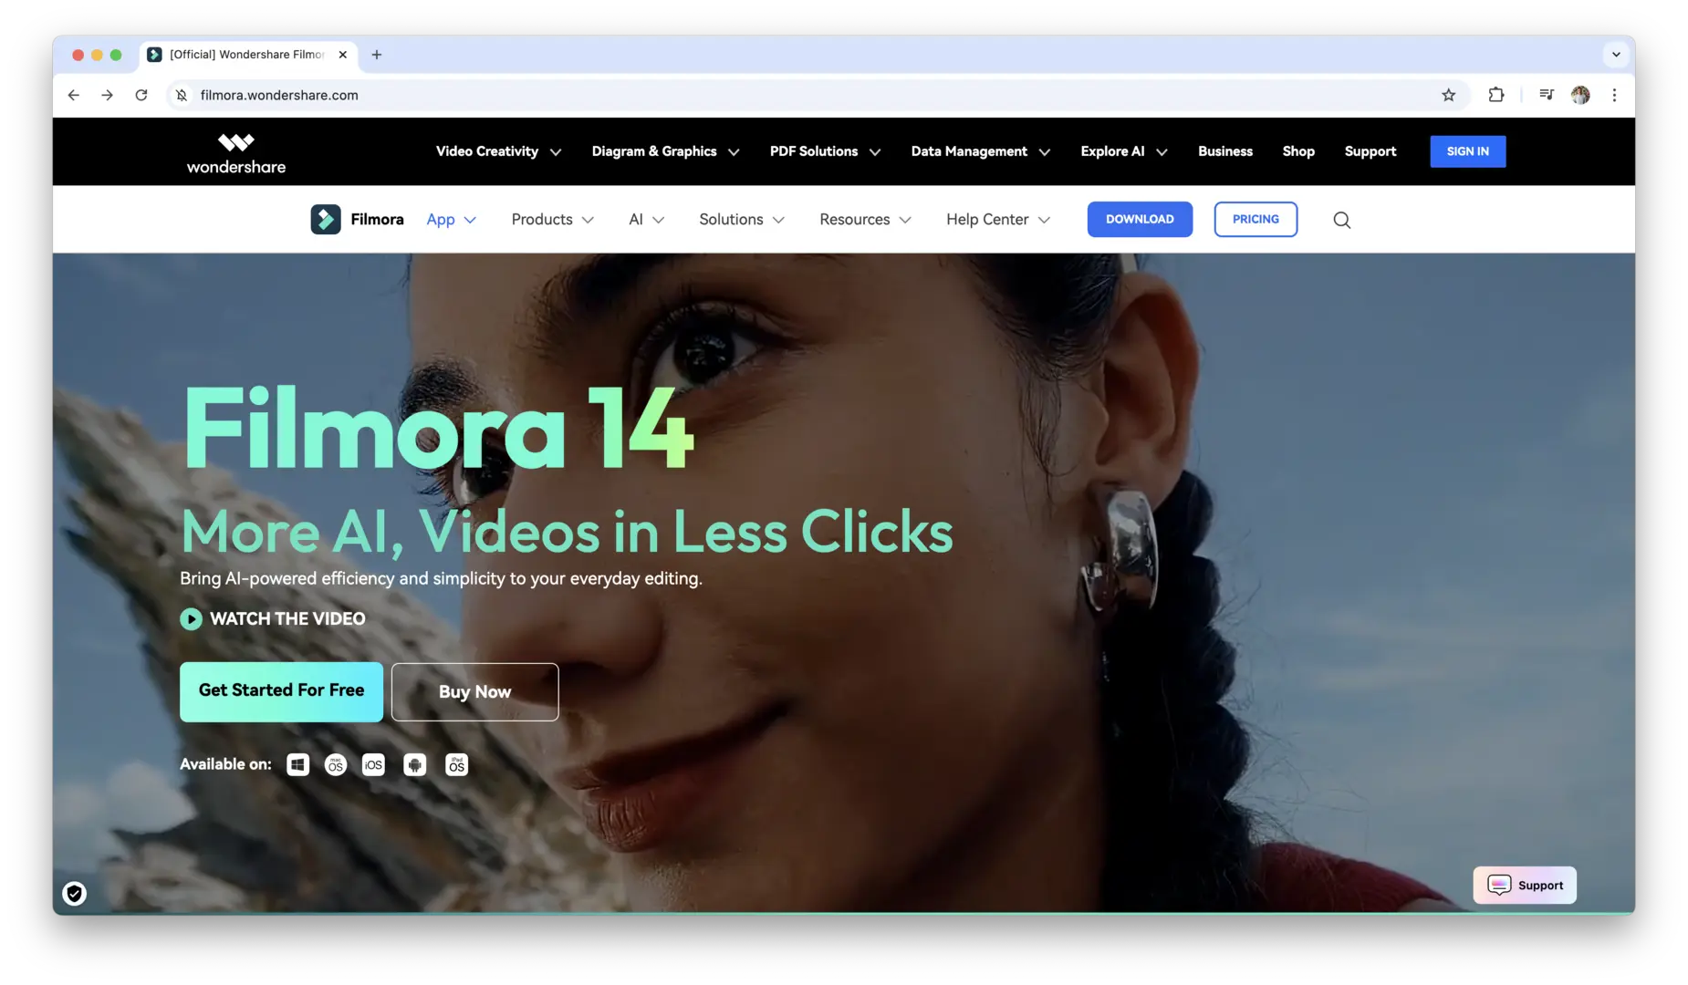
Task: Click the Buy Now button
Action: pyautogui.click(x=474, y=692)
